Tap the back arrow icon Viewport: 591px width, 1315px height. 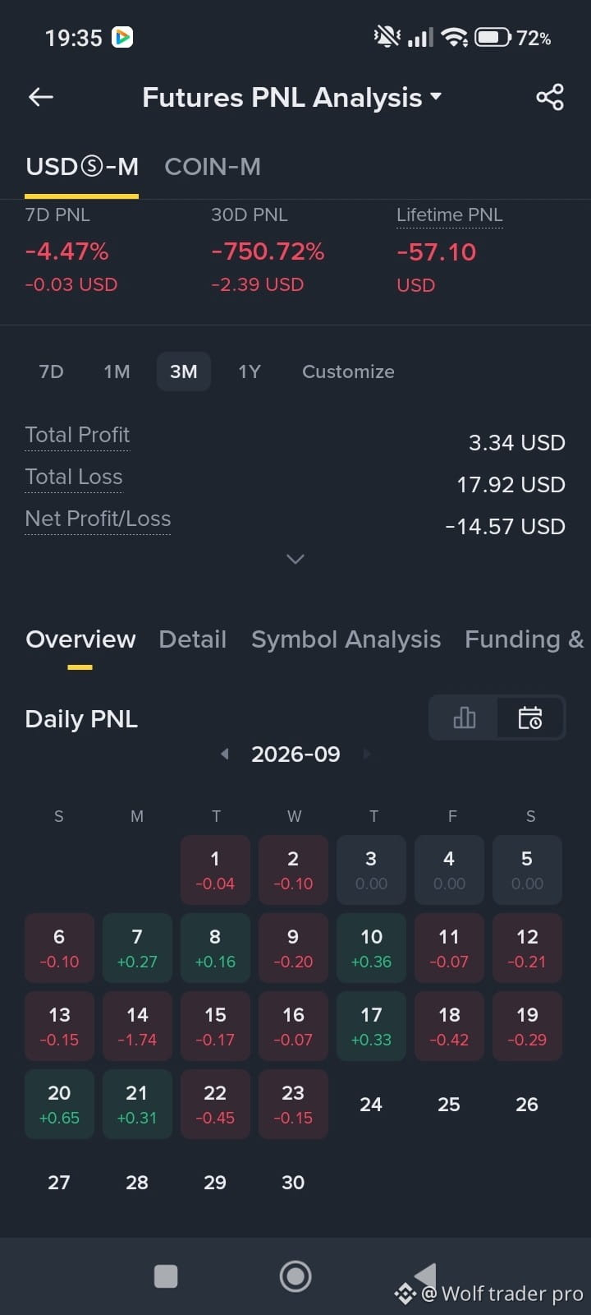click(41, 97)
